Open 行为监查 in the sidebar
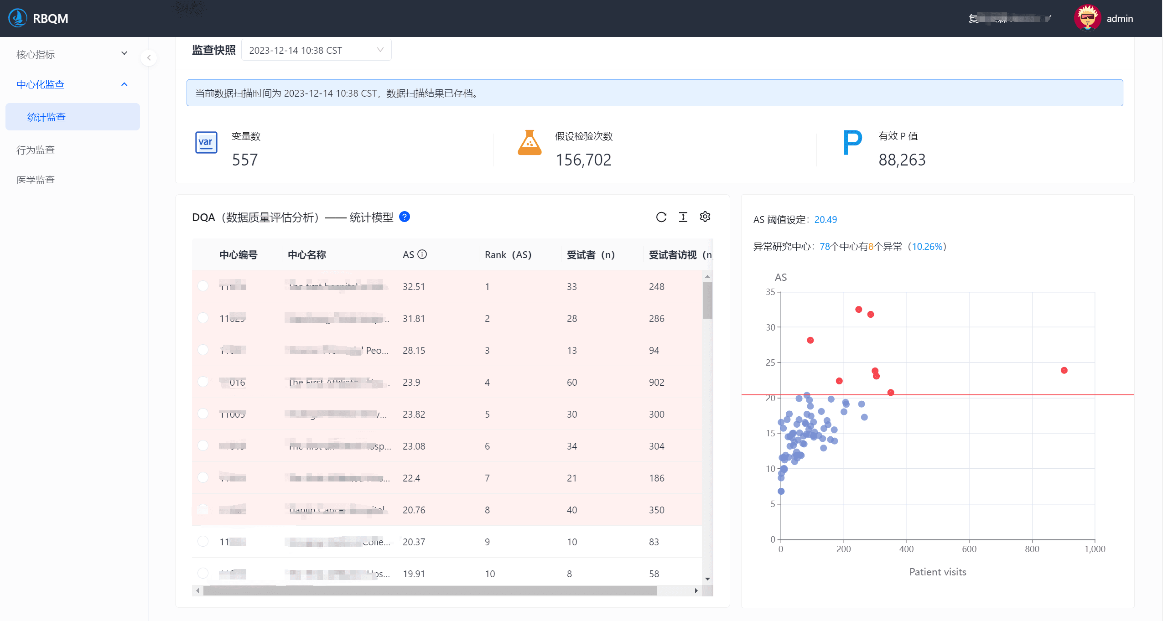Viewport: 1163px width, 621px height. 36,150
